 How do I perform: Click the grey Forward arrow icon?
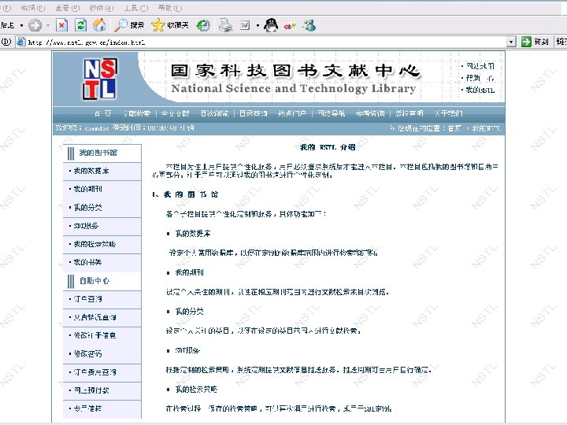tap(35, 25)
